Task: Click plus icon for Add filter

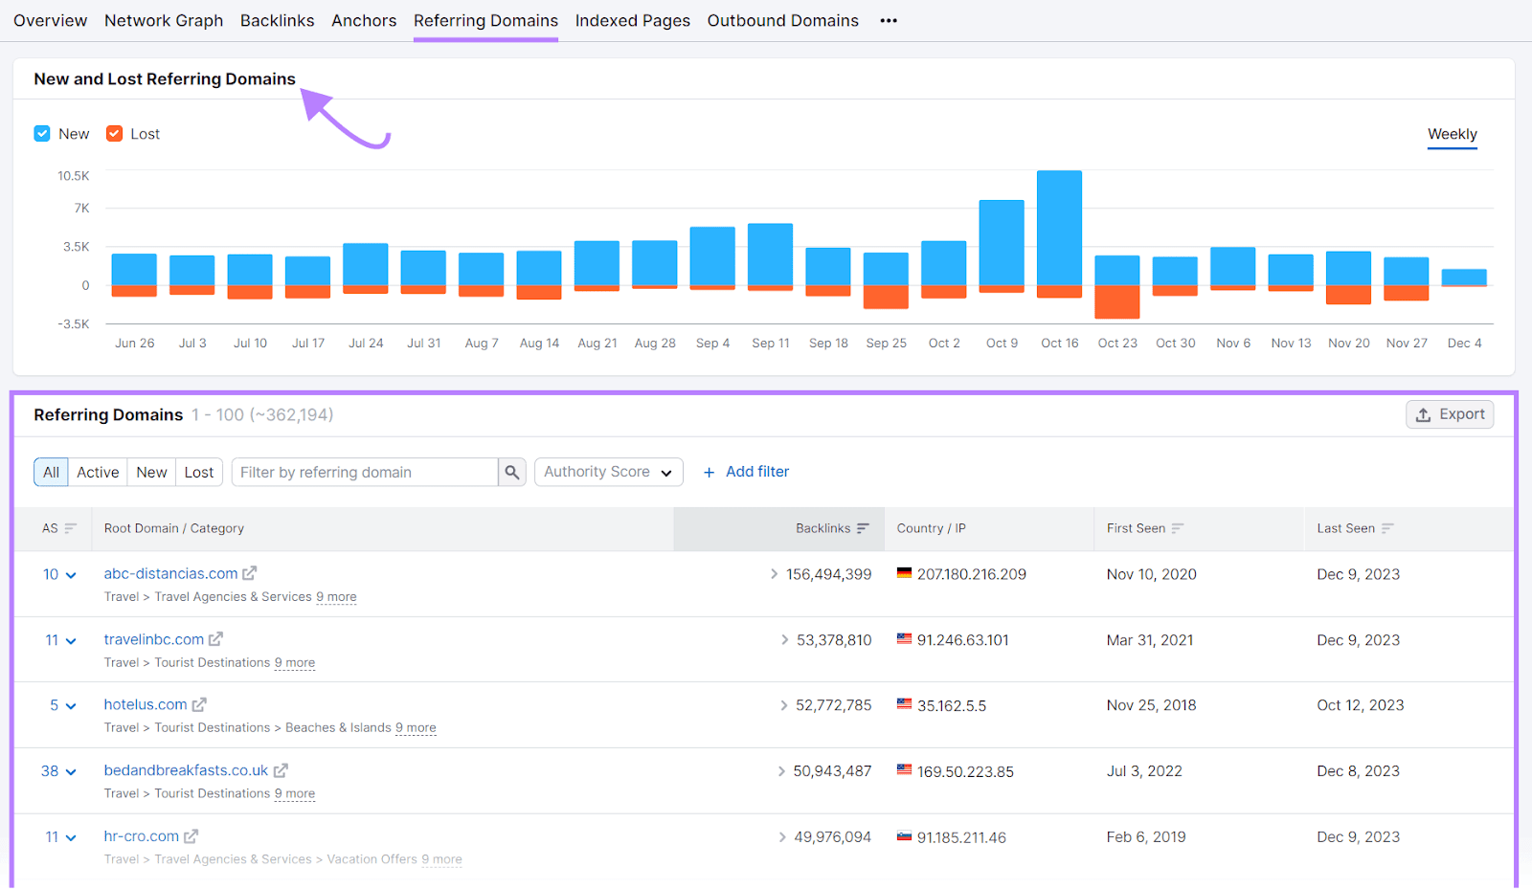Action: click(710, 472)
